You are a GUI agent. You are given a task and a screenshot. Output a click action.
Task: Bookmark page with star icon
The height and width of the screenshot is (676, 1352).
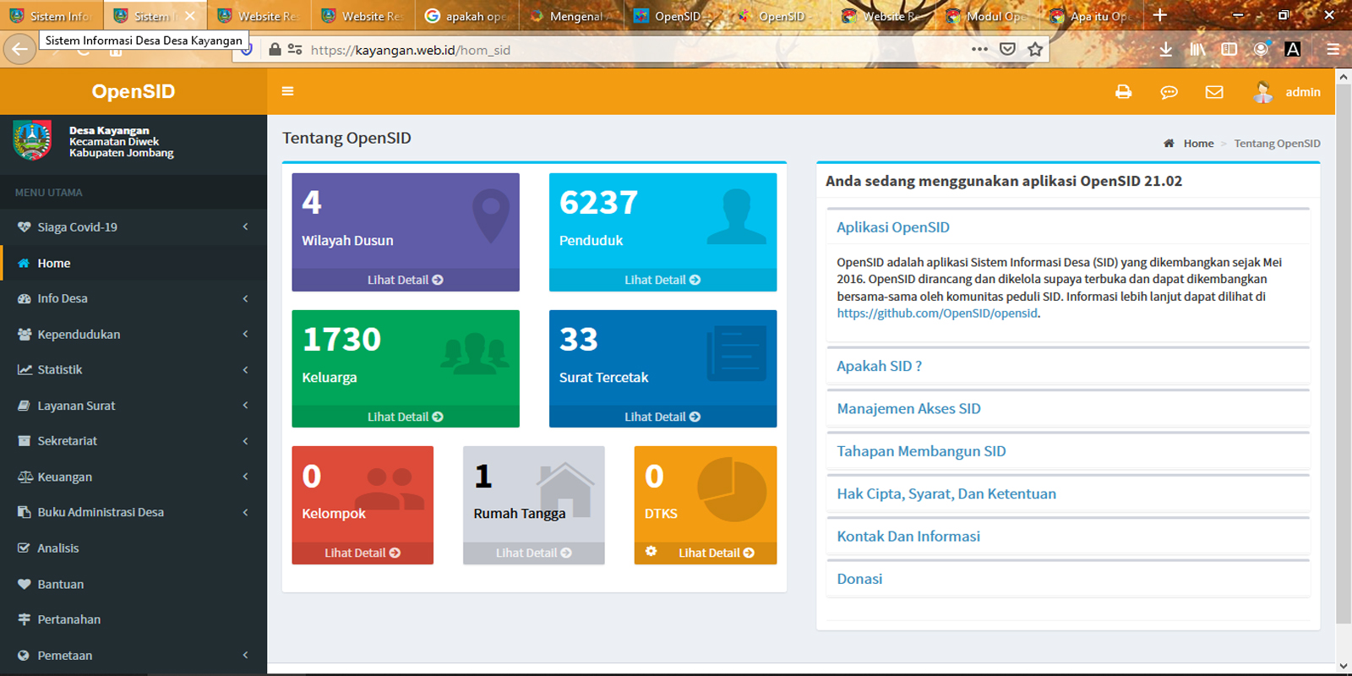tap(1035, 49)
